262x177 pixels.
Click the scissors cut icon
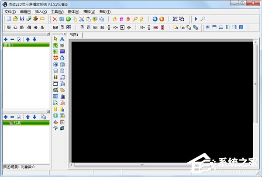click(x=82, y=19)
